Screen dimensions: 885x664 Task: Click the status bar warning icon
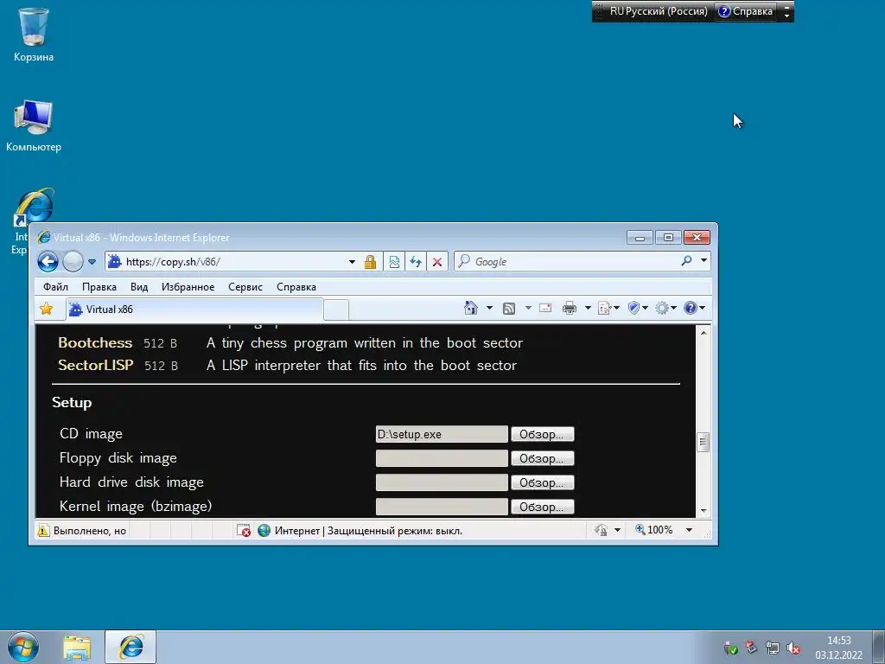[43, 530]
